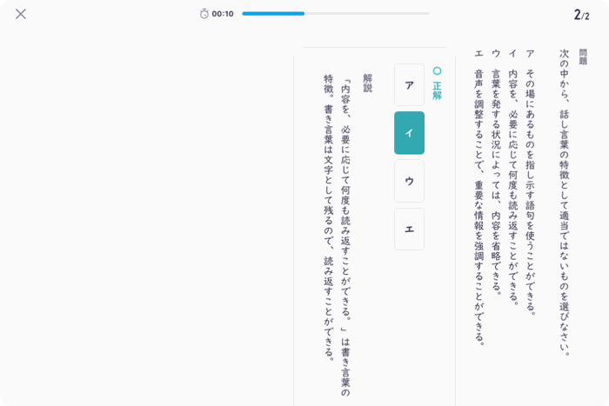Click the green circle correct-answer icon
The width and height of the screenshot is (609, 406).
pyautogui.click(x=438, y=71)
